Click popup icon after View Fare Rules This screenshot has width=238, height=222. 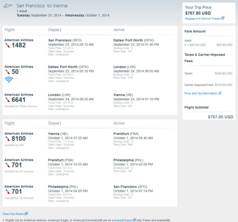point(26,214)
